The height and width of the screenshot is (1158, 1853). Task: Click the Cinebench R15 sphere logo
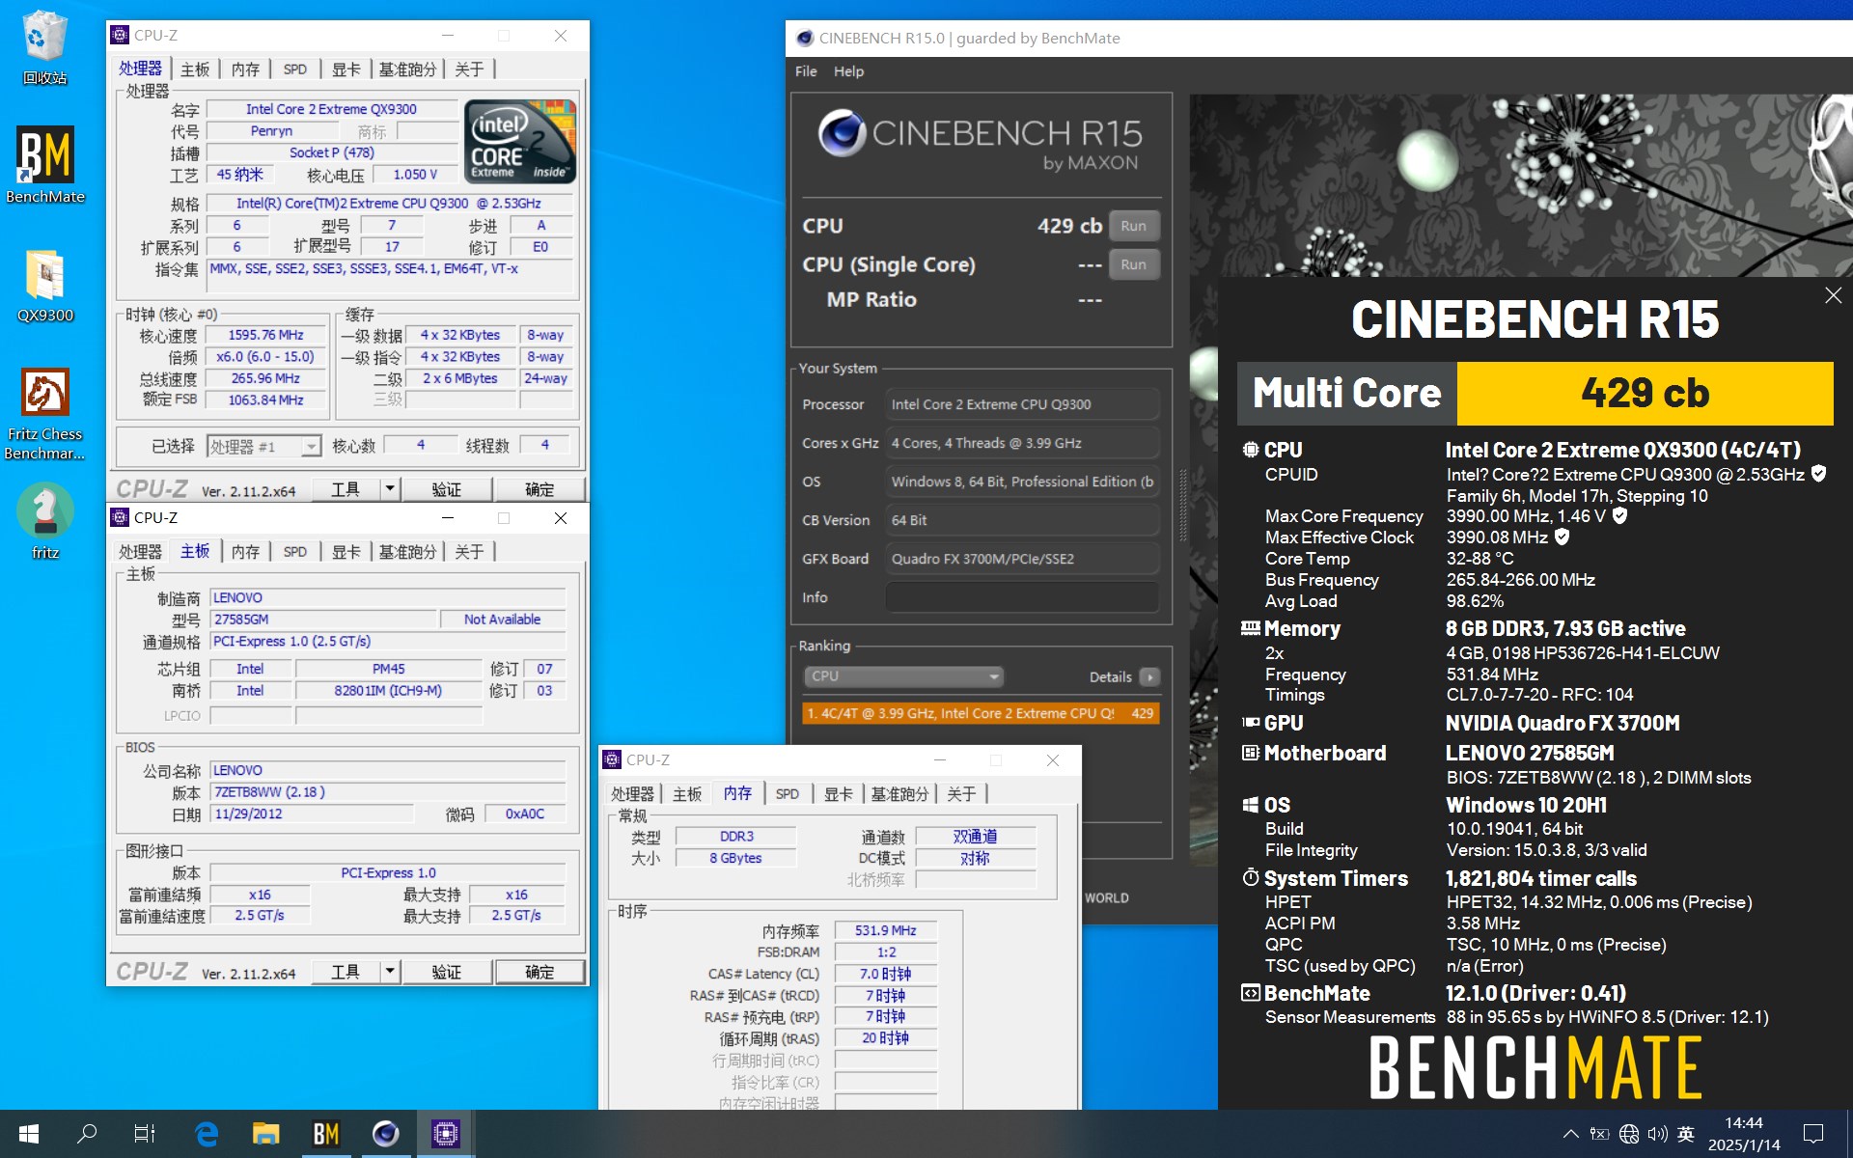click(842, 133)
